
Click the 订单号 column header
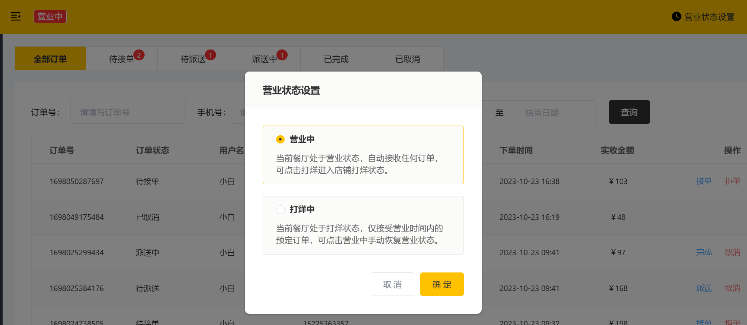[x=62, y=150]
